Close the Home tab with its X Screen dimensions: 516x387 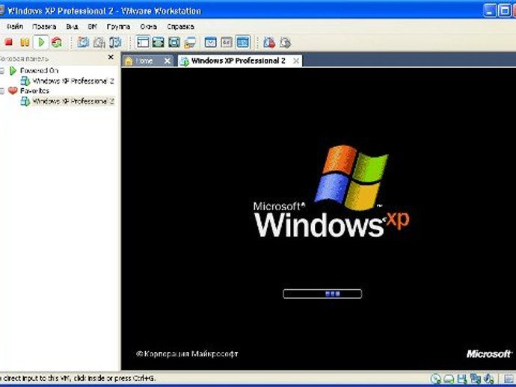[x=168, y=61]
